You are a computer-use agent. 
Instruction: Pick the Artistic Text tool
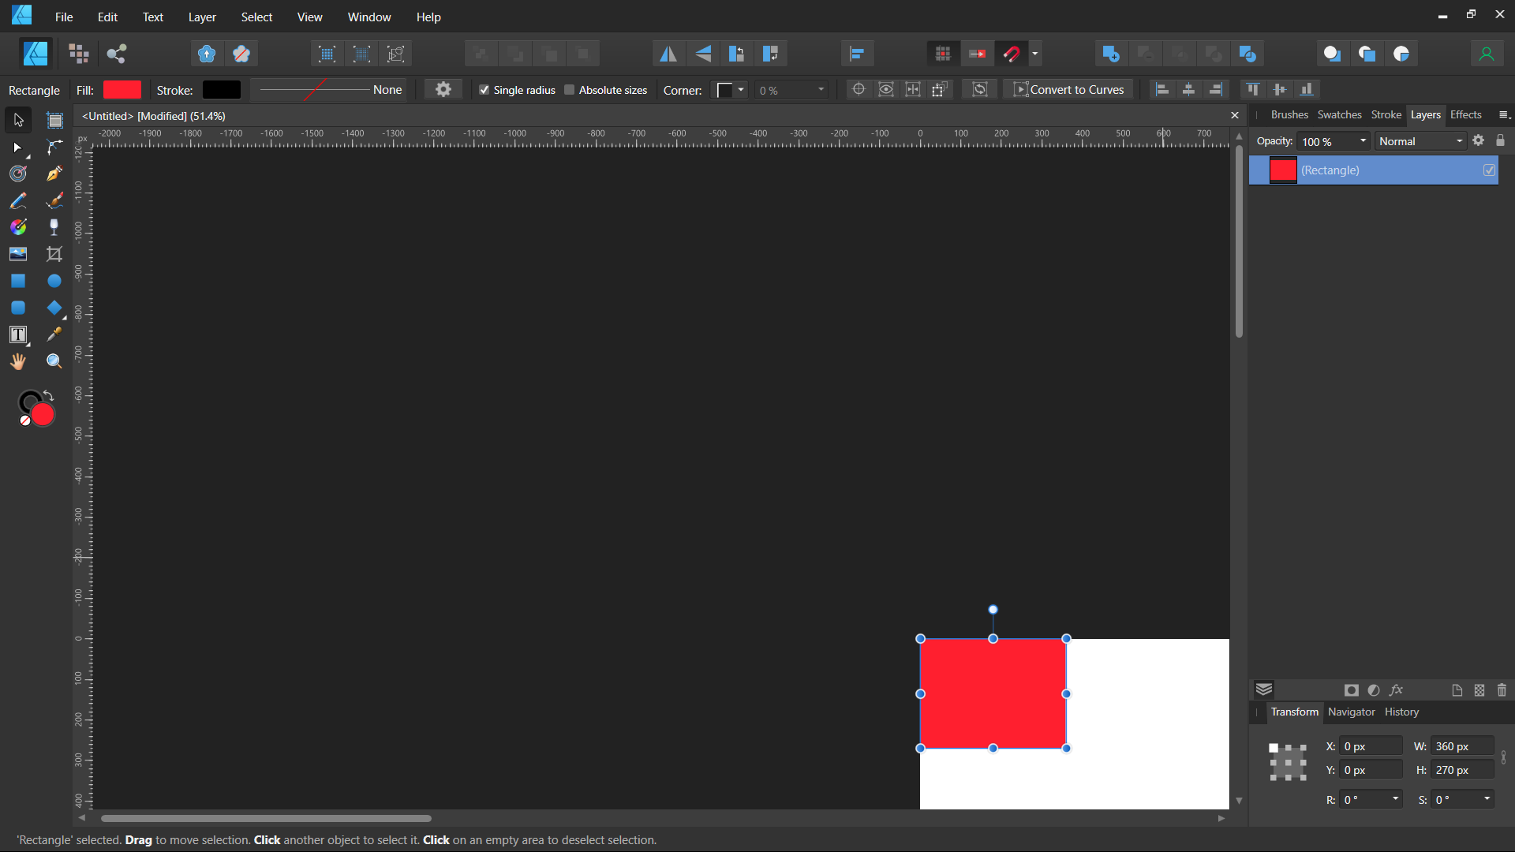18,334
